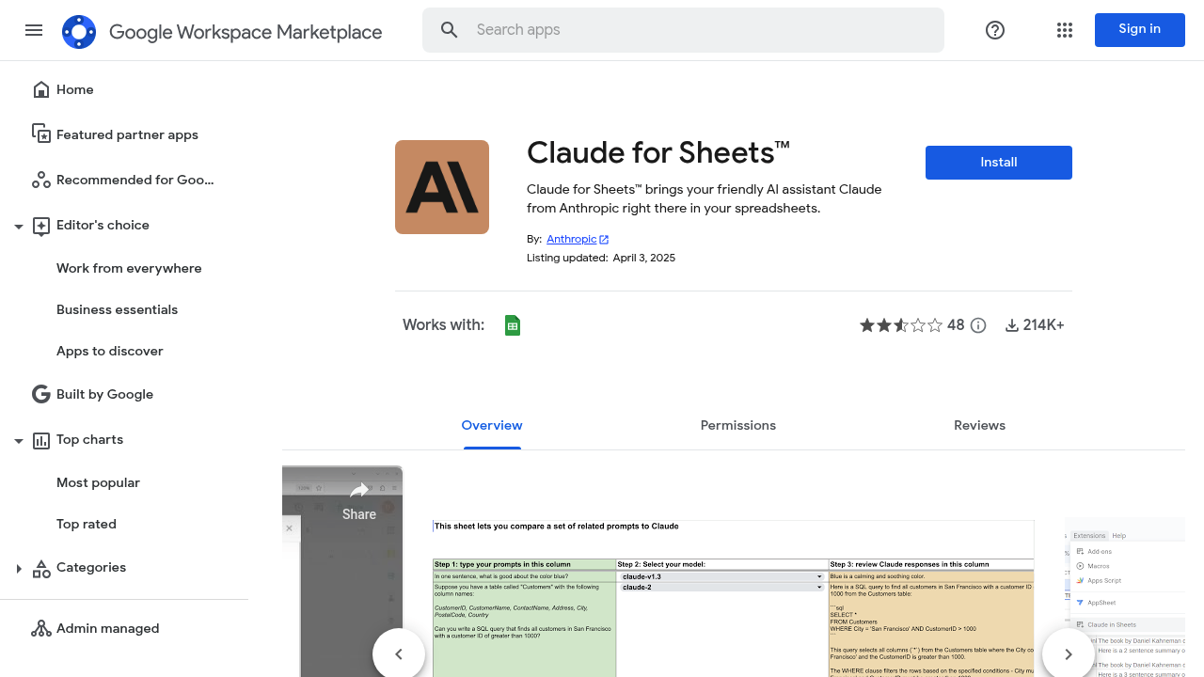Viewport: 1204px width, 677px height.
Task: Click the Built by Google G icon
Action: click(41, 394)
